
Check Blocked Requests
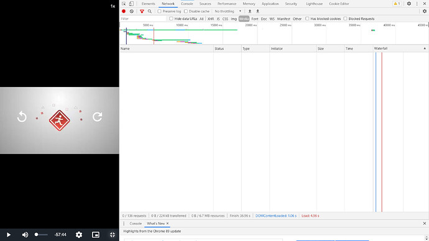pyautogui.click(x=345, y=19)
